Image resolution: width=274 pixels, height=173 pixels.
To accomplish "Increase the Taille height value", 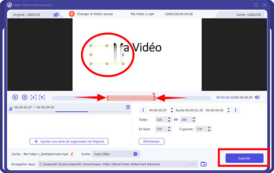I will point(194,118).
